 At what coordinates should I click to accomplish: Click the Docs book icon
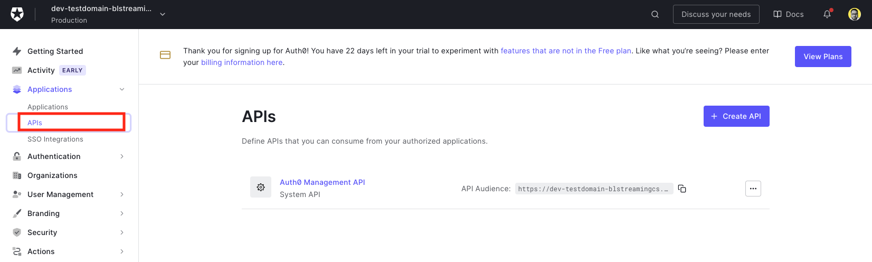point(778,14)
